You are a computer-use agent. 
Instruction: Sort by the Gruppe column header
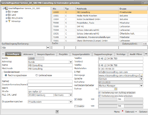click(x=133, y=9)
